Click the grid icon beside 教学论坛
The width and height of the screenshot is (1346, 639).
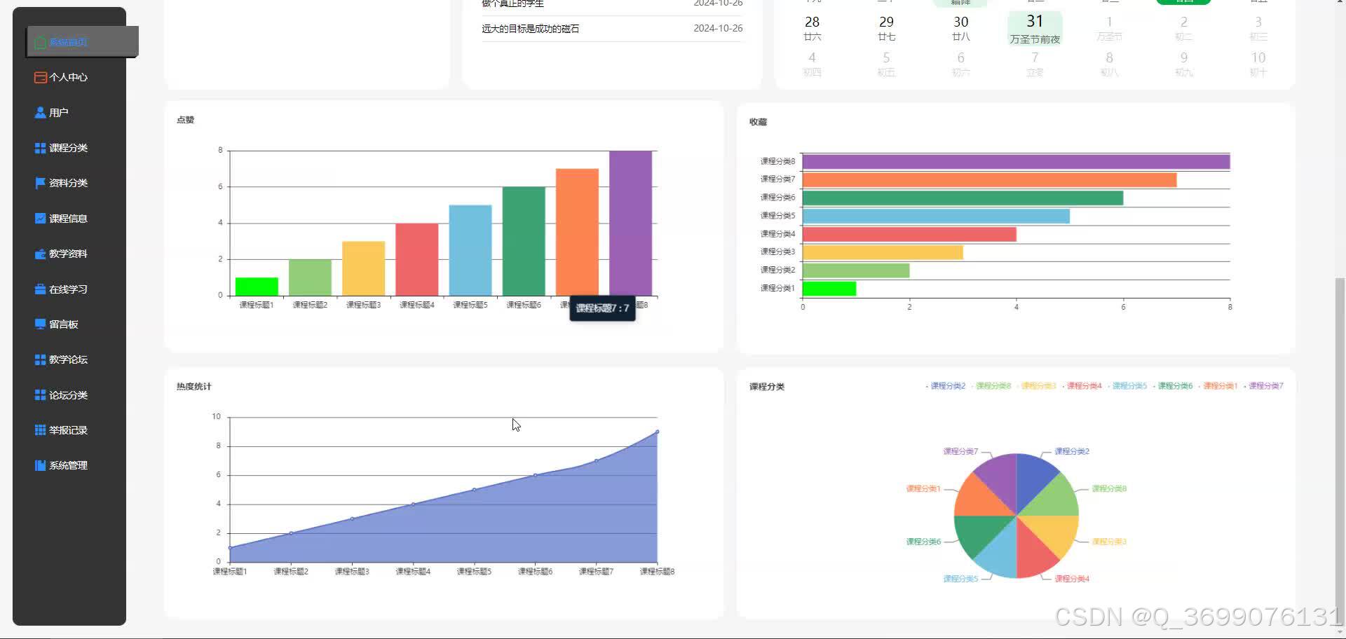(x=41, y=359)
